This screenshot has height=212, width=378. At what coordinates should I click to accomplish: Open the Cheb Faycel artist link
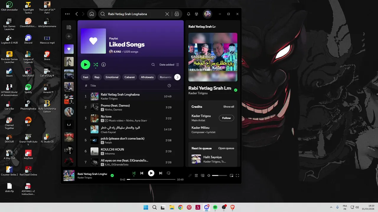[x=108, y=132]
